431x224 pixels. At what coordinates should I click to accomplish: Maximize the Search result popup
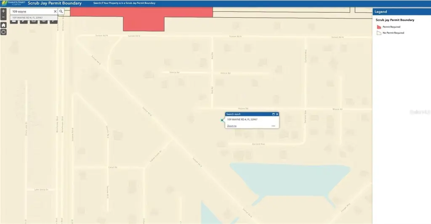273,114
